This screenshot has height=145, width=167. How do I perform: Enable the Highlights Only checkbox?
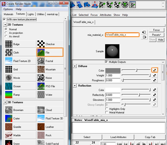point(107,109)
